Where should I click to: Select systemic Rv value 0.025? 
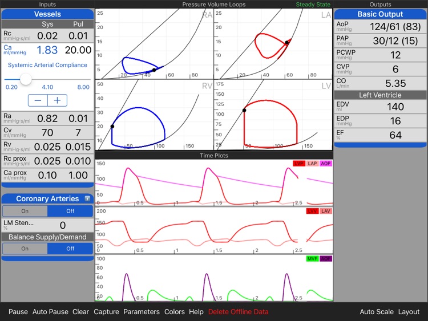tap(47, 147)
